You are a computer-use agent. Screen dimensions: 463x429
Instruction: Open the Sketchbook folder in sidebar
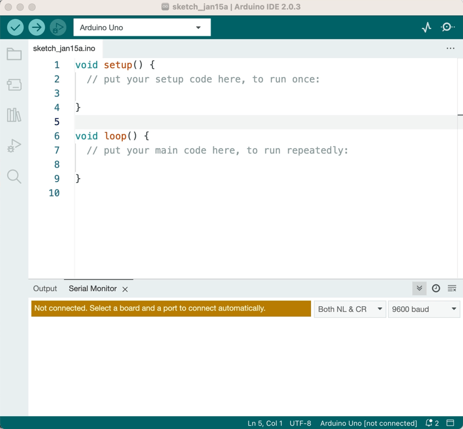pos(14,54)
